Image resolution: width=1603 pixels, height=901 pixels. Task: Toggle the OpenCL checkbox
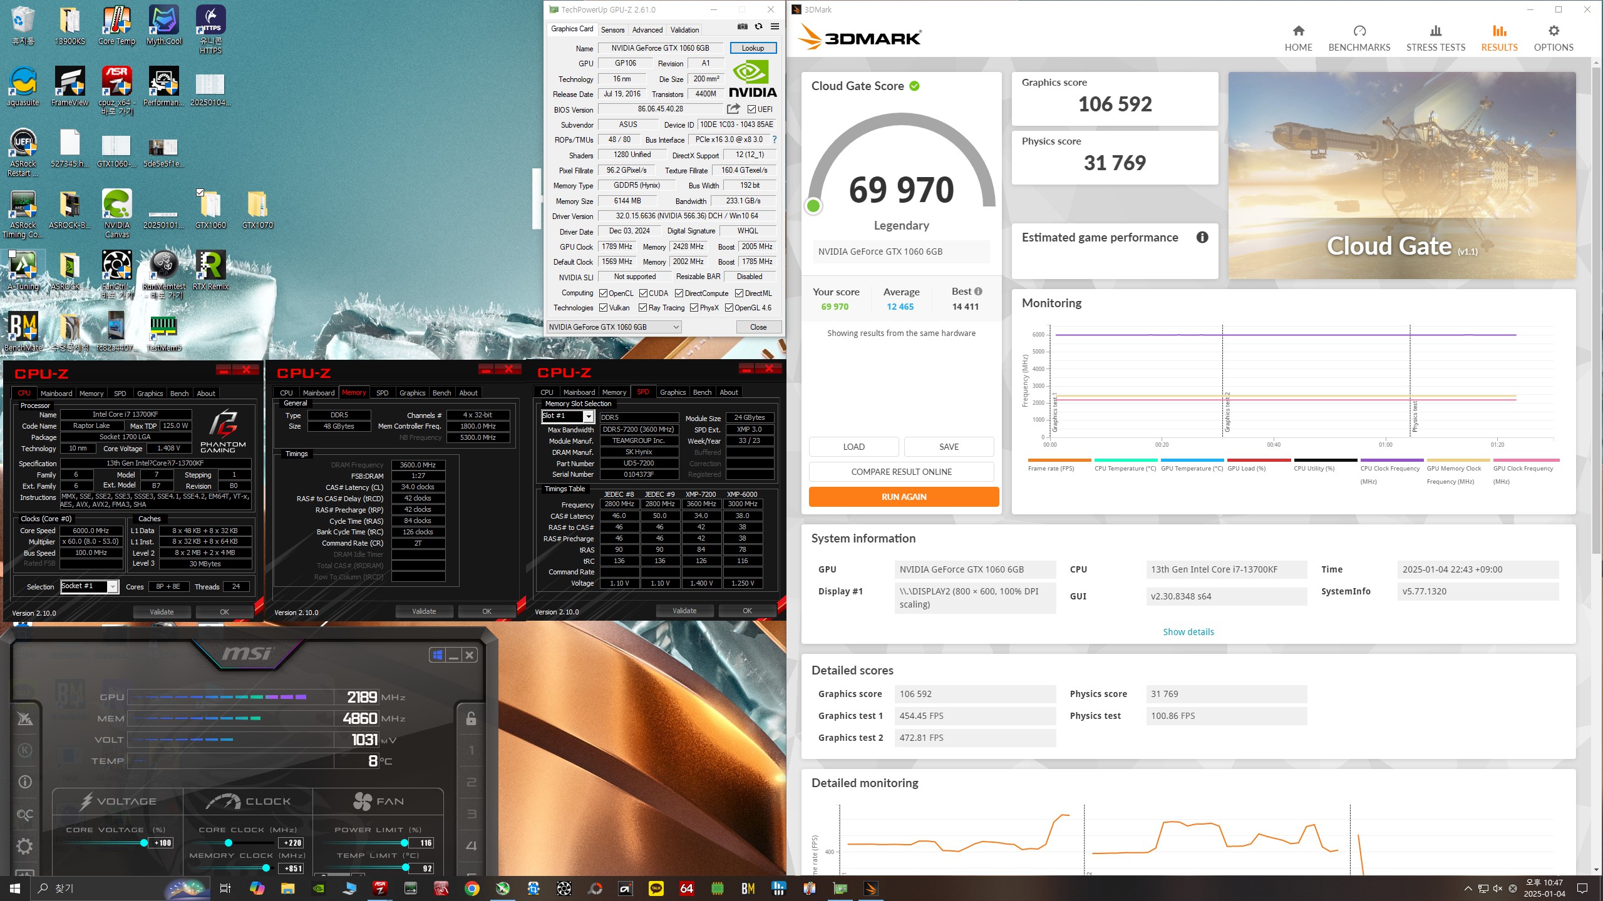coord(603,293)
